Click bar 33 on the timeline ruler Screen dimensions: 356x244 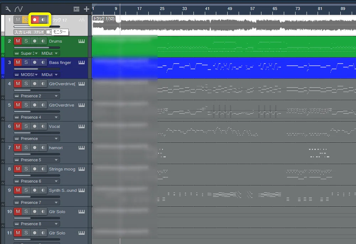tap(185, 9)
